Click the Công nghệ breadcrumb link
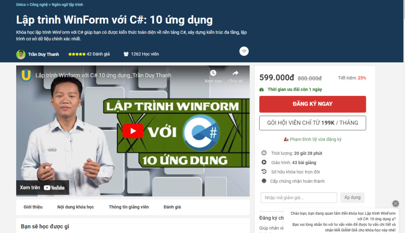 point(38,5)
